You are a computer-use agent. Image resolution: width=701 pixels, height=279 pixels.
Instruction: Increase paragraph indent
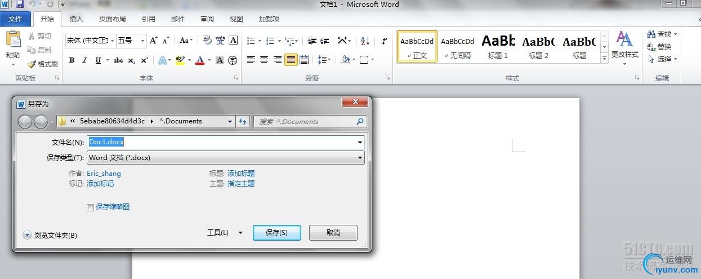[x=324, y=41]
